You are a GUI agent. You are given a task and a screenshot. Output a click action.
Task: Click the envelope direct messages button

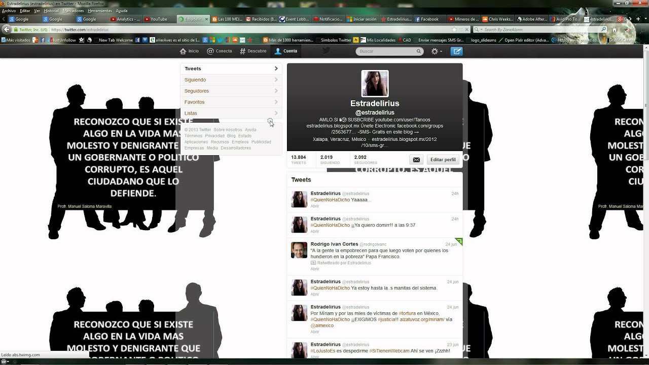coord(416,160)
